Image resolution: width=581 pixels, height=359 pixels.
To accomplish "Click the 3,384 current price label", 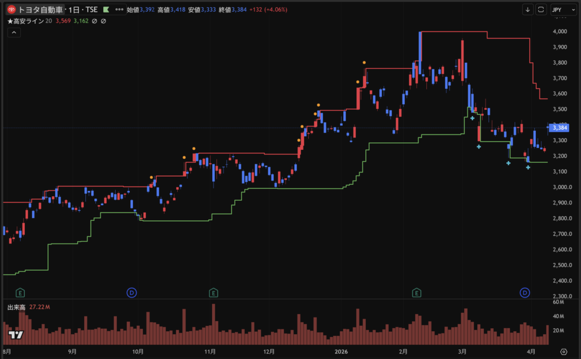I will pos(560,128).
